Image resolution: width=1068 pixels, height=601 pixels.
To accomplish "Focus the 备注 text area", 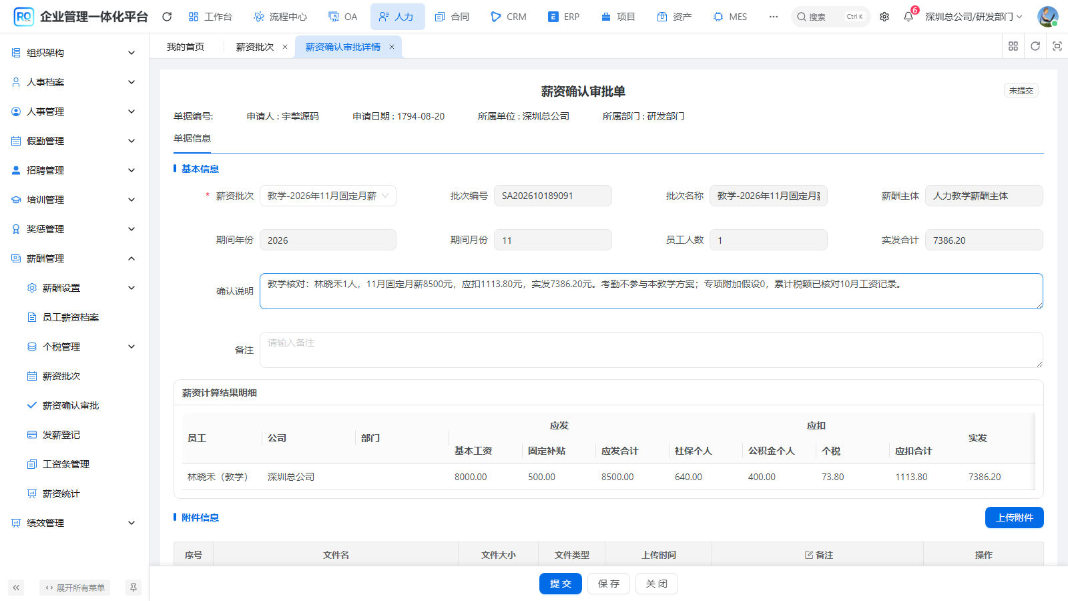I will [x=651, y=350].
